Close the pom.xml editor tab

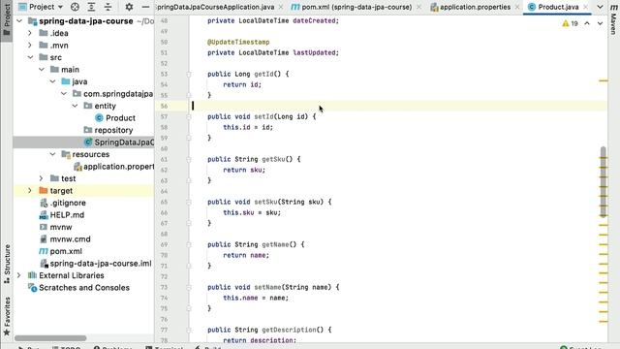[x=418, y=7]
